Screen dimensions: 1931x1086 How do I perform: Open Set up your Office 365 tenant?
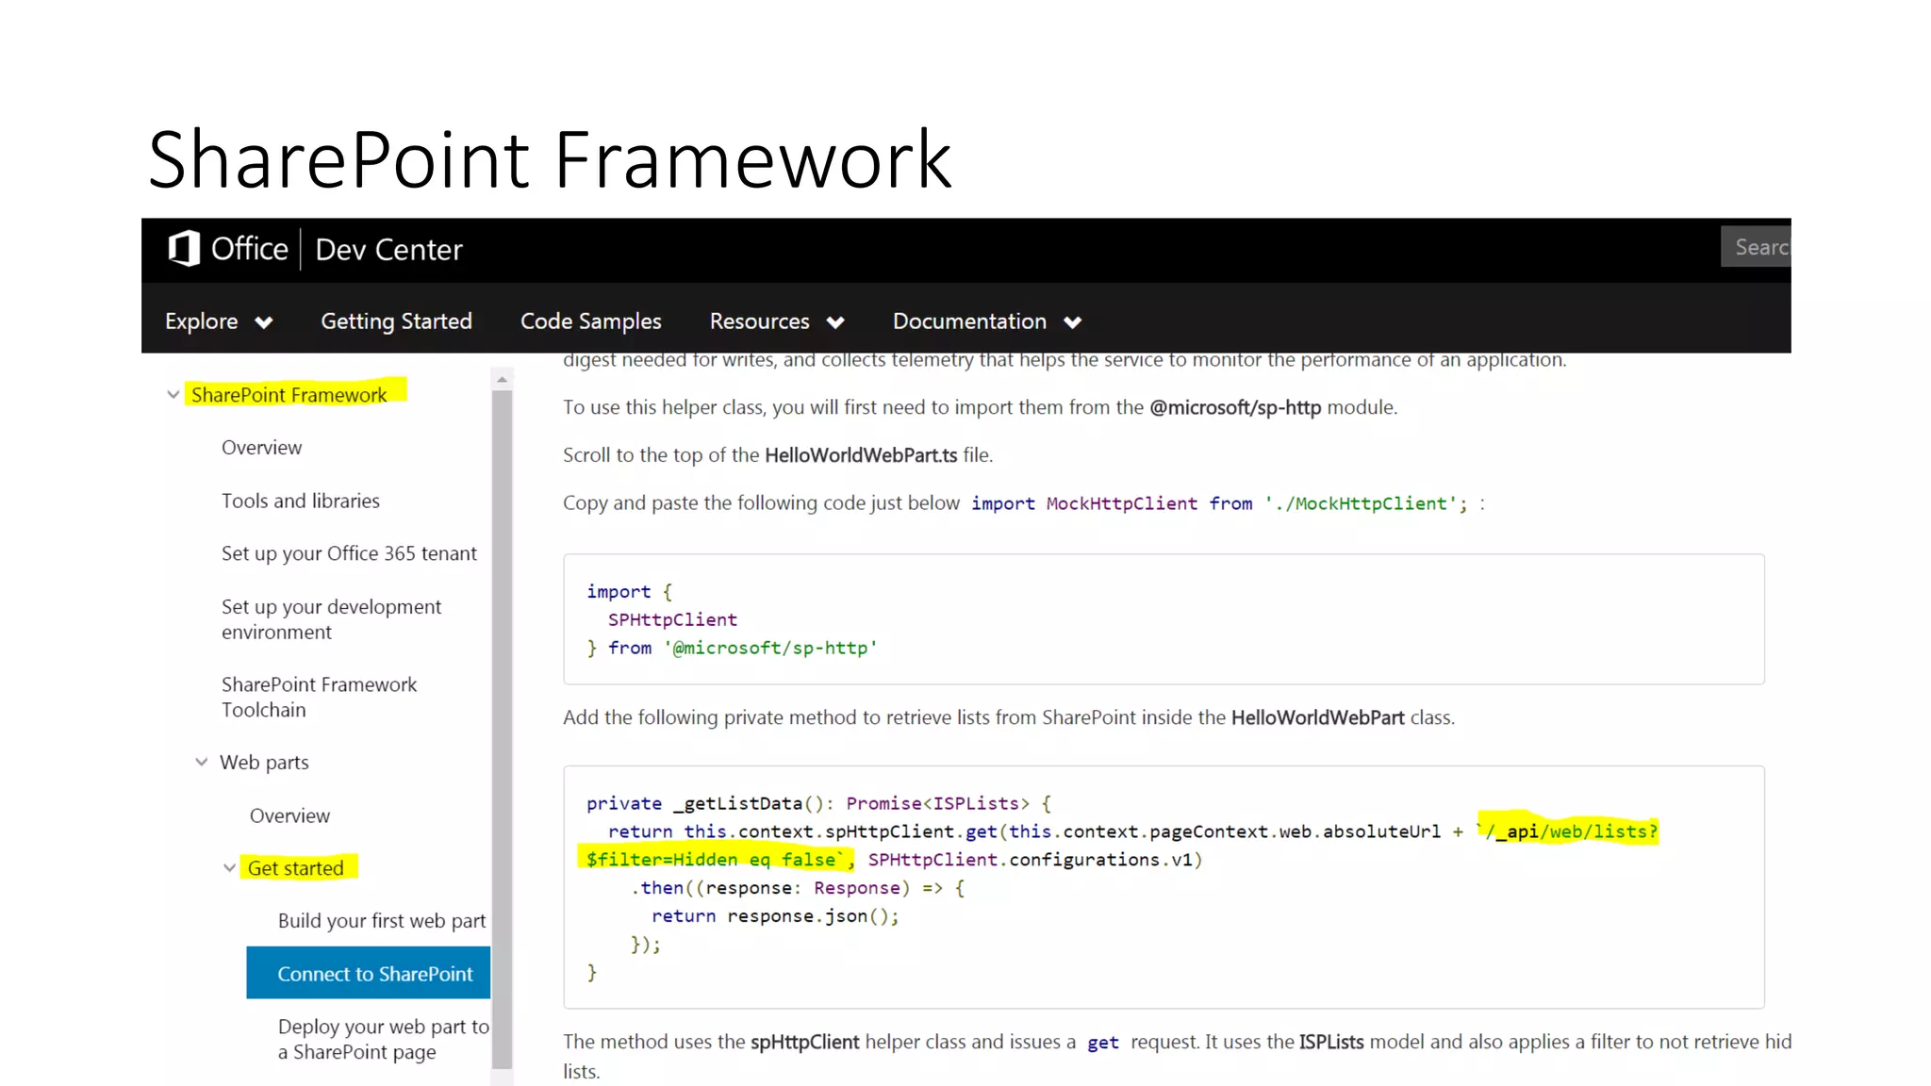coord(349,553)
